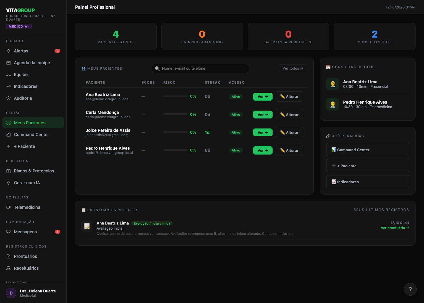Click the plus icon beside sidebar + Paciente
This screenshot has width=424, height=303.
click(8, 146)
